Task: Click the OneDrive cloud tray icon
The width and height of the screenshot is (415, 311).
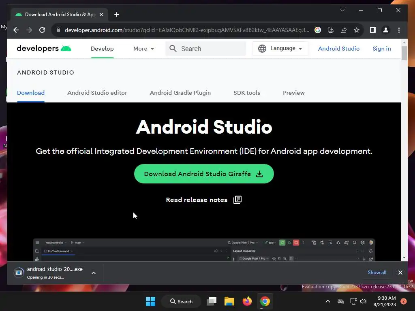Action: coord(340,301)
